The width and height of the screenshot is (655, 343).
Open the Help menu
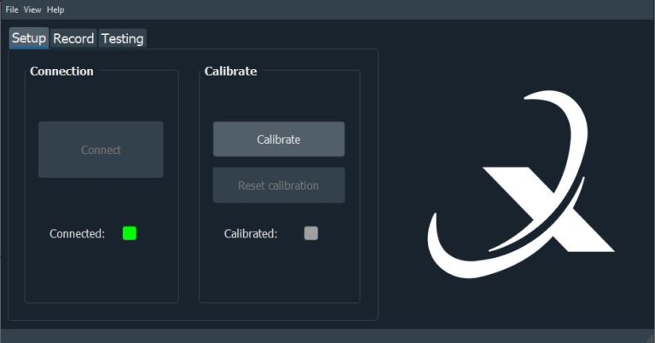click(55, 9)
